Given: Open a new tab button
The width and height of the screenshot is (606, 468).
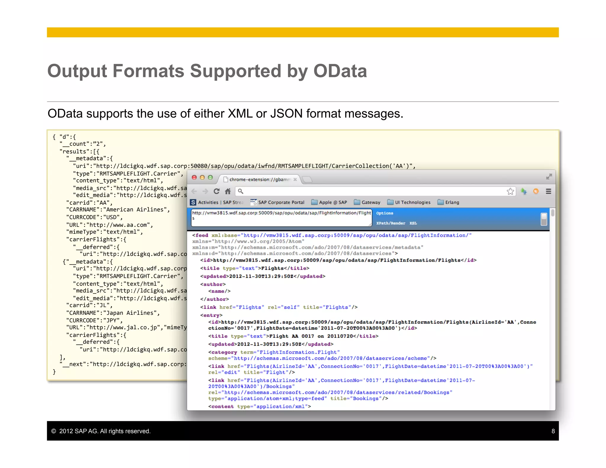Looking at the screenshot, I should coord(307,179).
